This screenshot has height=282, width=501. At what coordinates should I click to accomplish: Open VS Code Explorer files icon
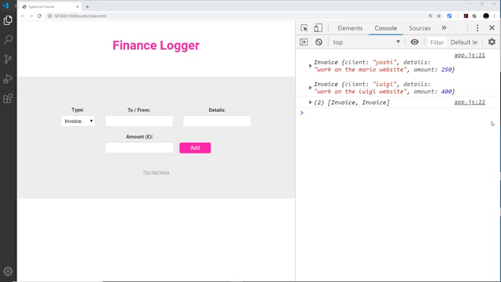8,20
